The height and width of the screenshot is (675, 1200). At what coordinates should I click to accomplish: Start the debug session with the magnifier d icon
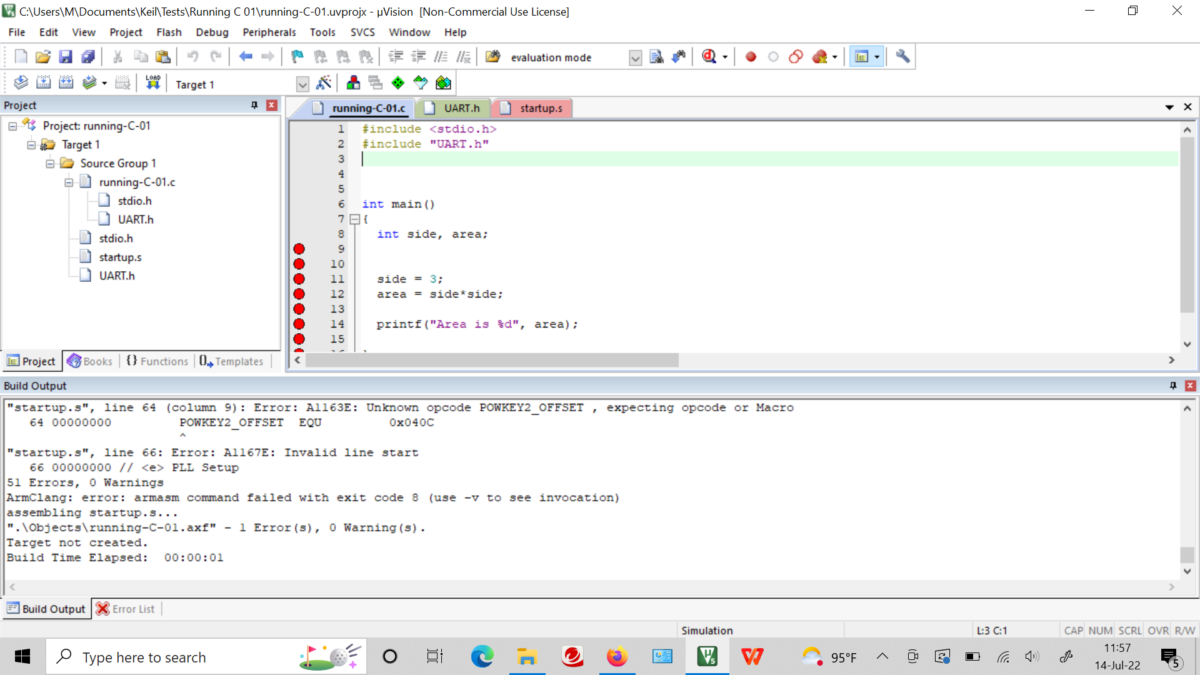pos(709,57)
